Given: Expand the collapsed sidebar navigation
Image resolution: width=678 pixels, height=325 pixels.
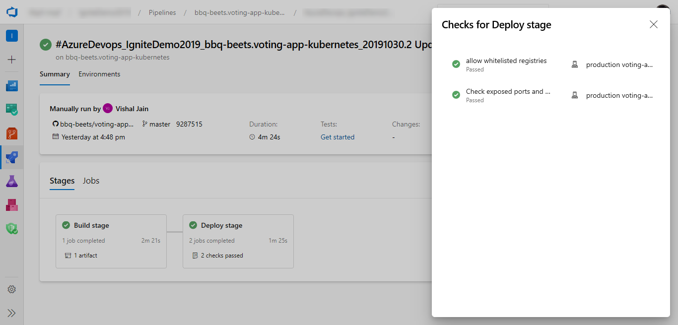Looking at the screenshot, I should (12, 313).
